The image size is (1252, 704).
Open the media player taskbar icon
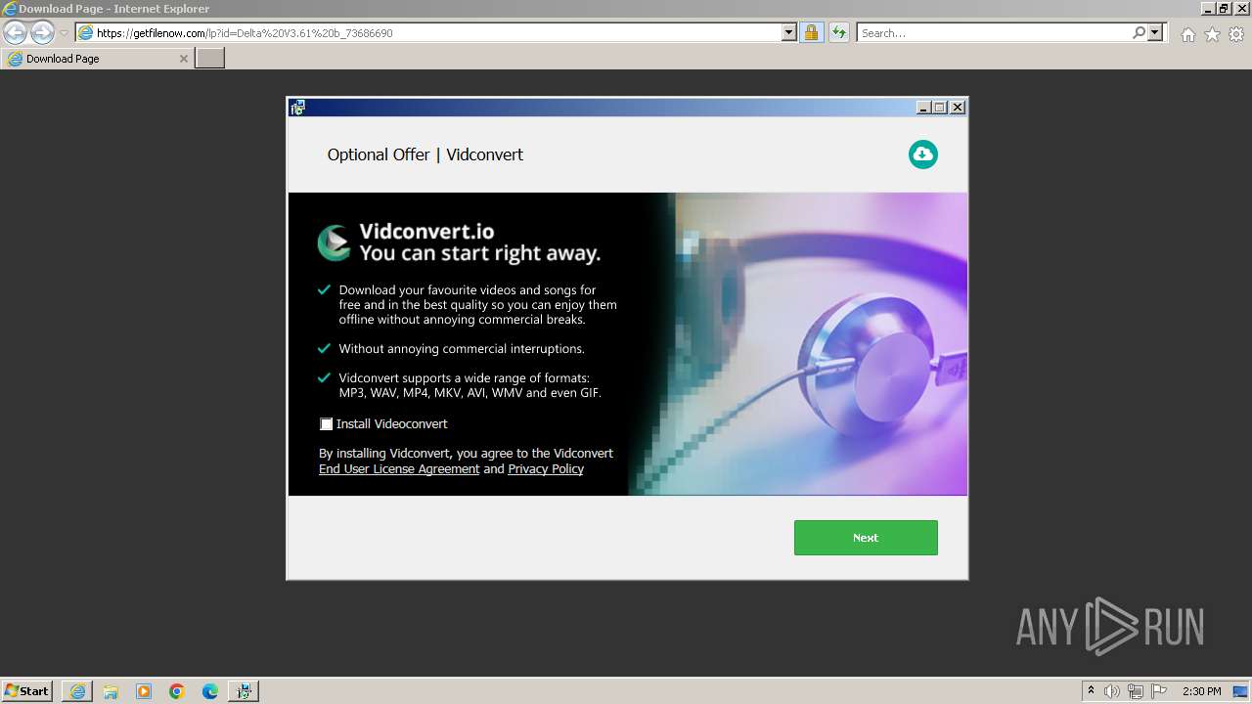(x=144, y=691)
